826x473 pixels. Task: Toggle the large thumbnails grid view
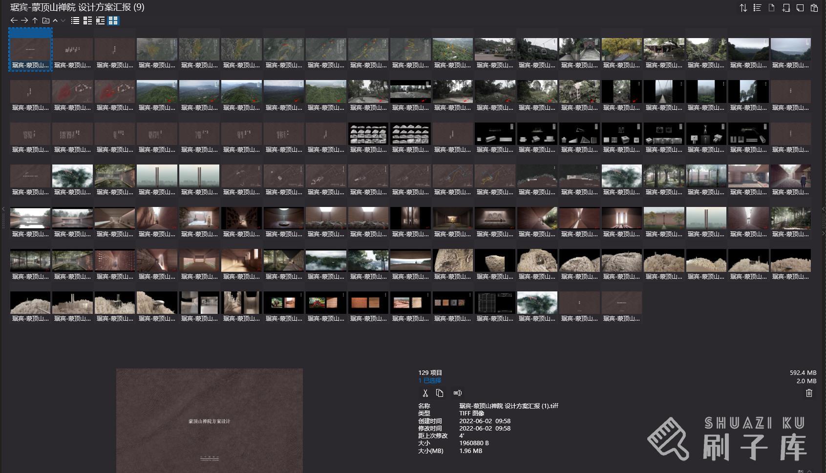pyautogui.click(x=113, y=21)
